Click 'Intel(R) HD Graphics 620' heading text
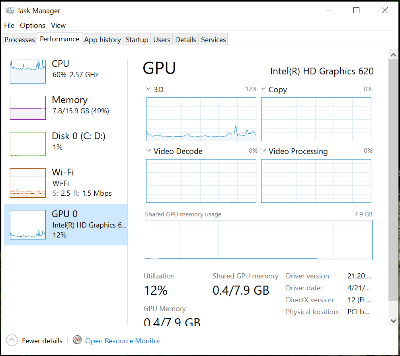 [x=322, y=72]
